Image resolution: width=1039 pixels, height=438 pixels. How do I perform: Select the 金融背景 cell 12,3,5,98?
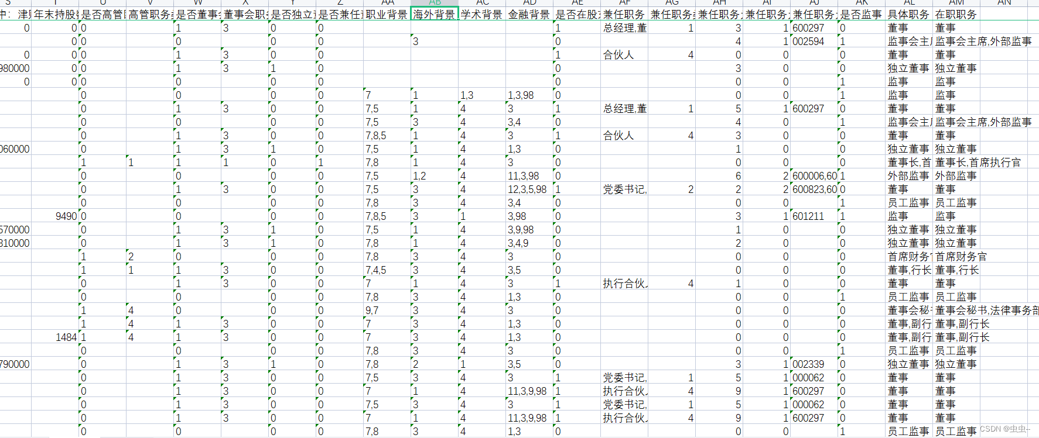coord(529,189)
